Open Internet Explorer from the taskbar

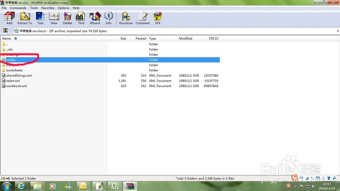(x=21, y=186)
